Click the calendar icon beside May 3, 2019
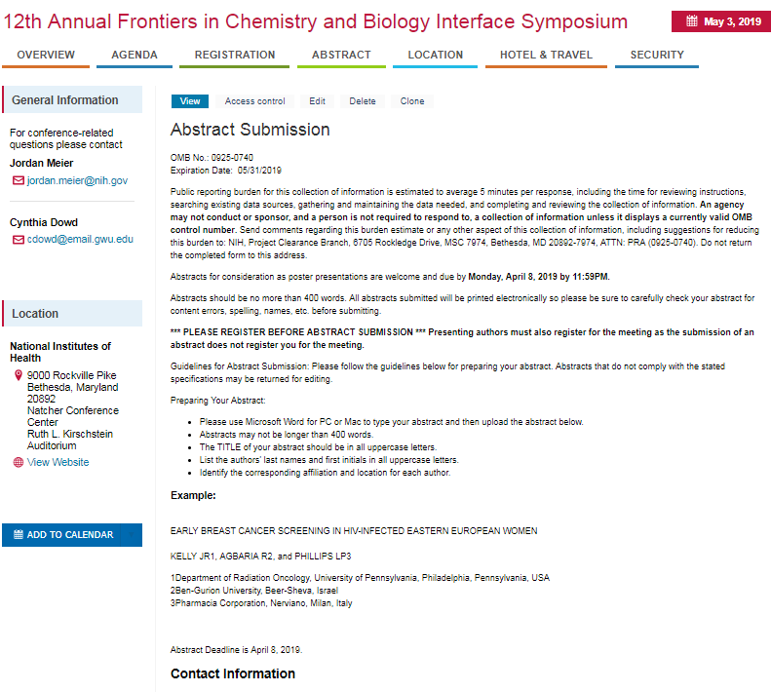 (691, 21)
